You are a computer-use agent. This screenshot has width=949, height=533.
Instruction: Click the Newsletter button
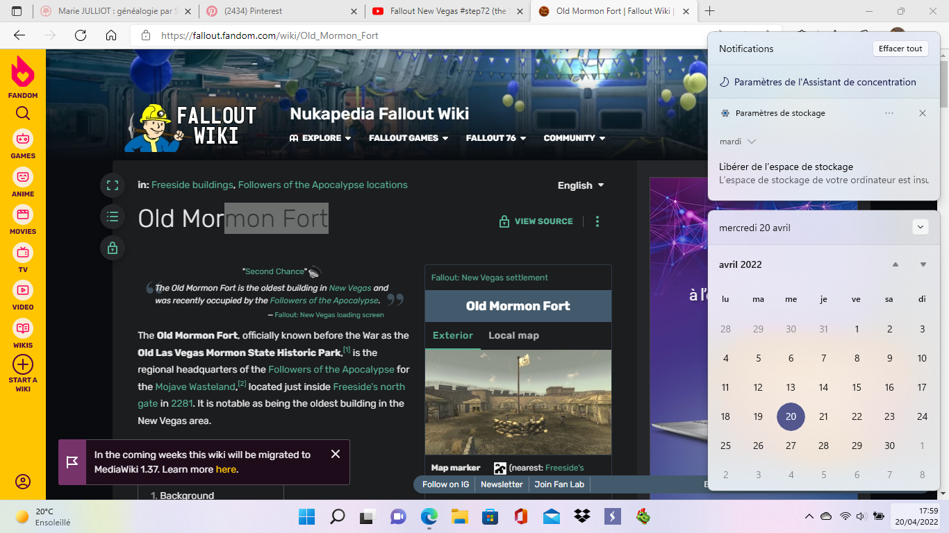tap(502, 484)
